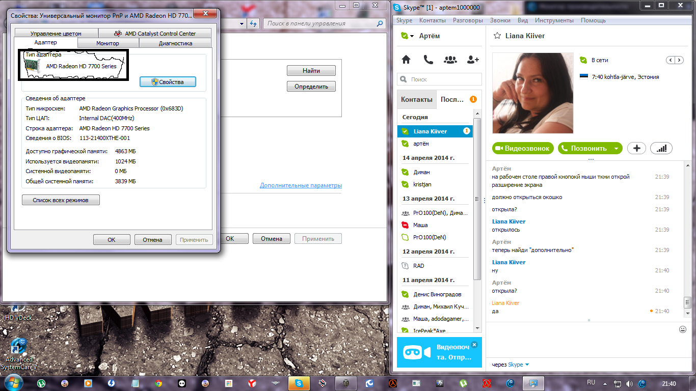This screenshot has height=391, width=696.
Task: Click the Найти button
Action: (x=311, y=70)
